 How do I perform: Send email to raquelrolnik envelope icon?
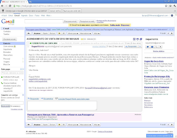click(152, 47)
